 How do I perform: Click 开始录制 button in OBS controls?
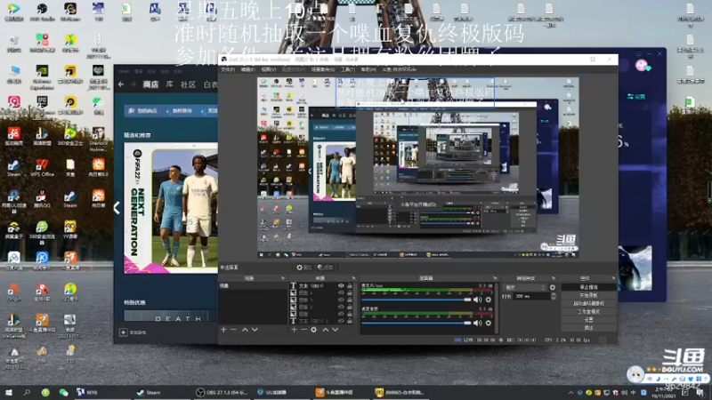[x=589, y=295]
